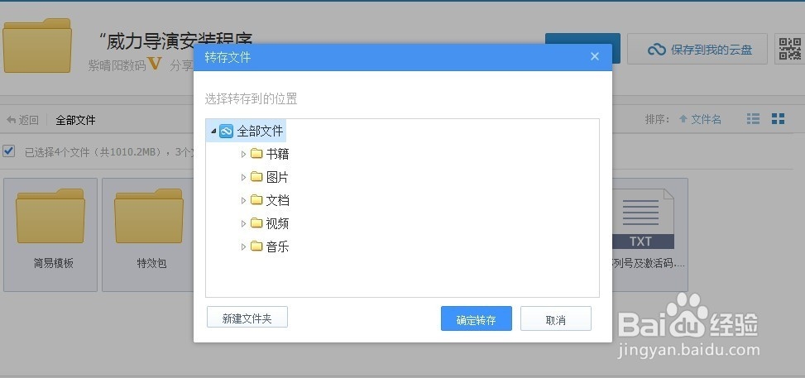Open the QR code icon
Viewport: 805px width, 378px height.
point(789,50)
